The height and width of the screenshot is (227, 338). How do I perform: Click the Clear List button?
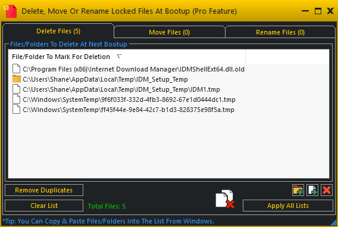pyautogui.click(x=44, y=206)
